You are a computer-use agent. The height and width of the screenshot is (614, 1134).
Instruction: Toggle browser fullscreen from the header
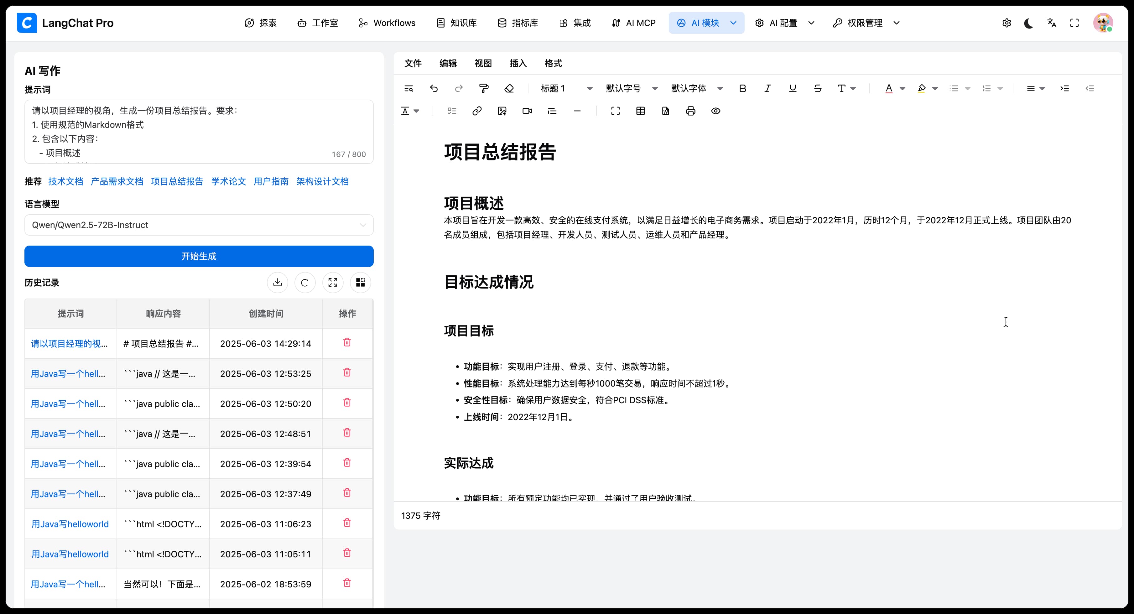[x=1074, y=23]
